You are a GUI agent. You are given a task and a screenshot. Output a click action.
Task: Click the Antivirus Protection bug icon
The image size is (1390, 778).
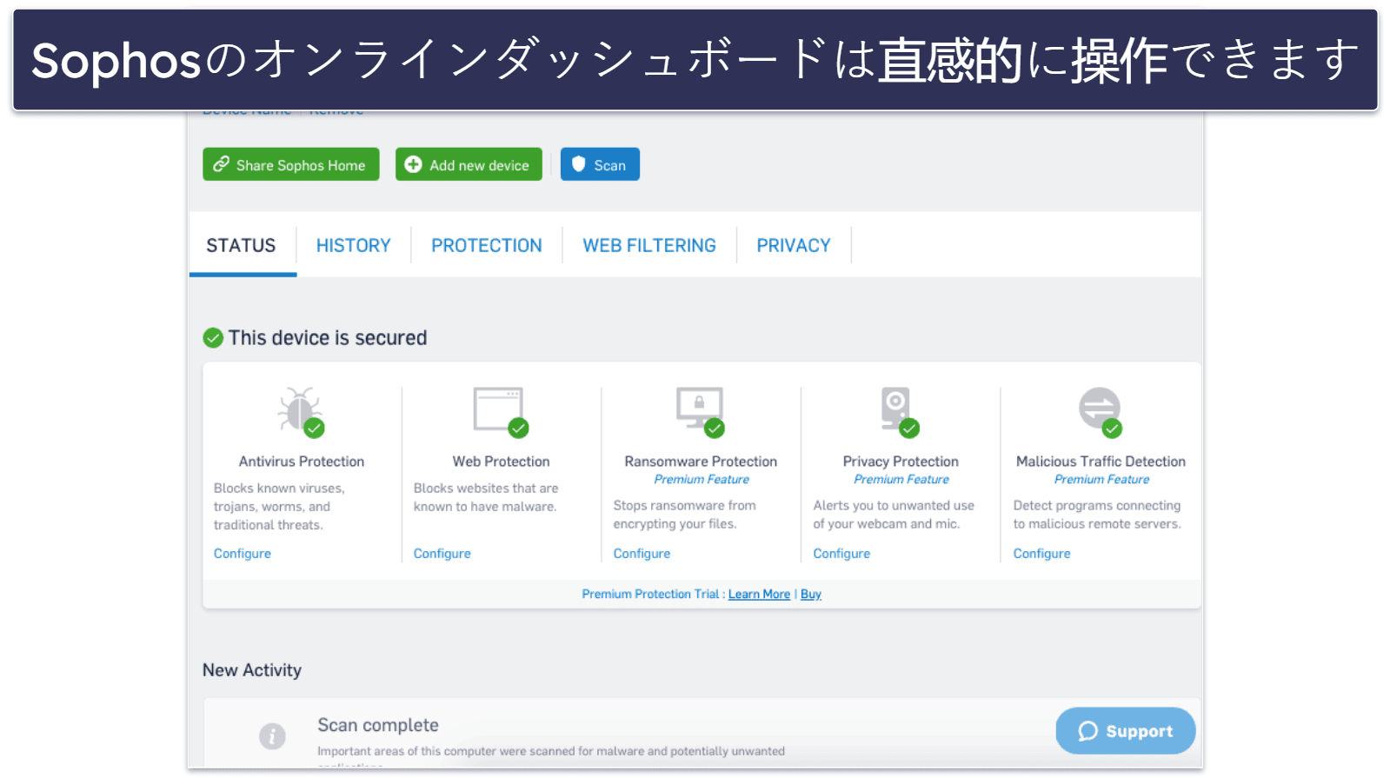coord(300,410)
